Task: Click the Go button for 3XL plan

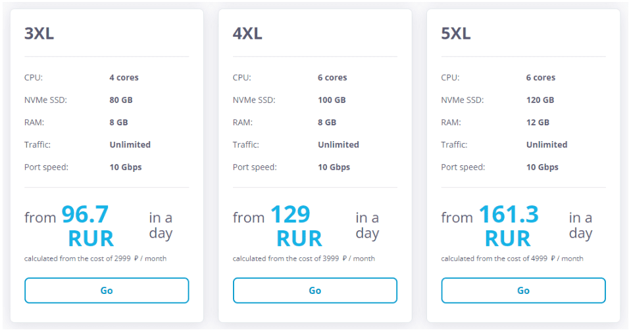Action: click(107, 290)
